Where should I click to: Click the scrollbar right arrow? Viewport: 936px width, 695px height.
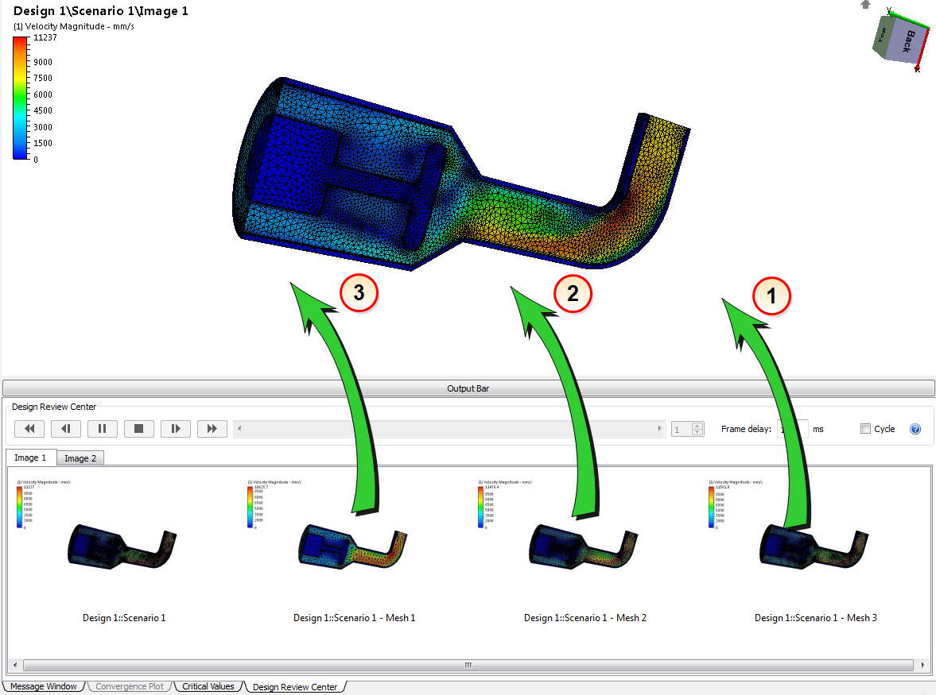click(x=922, y=665)
